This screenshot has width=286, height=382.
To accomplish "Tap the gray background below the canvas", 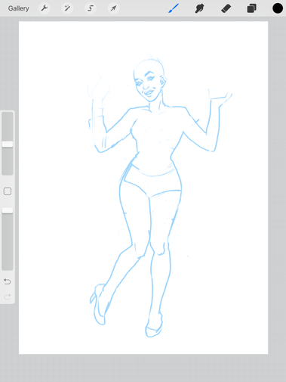I will [x=143, y=368].
